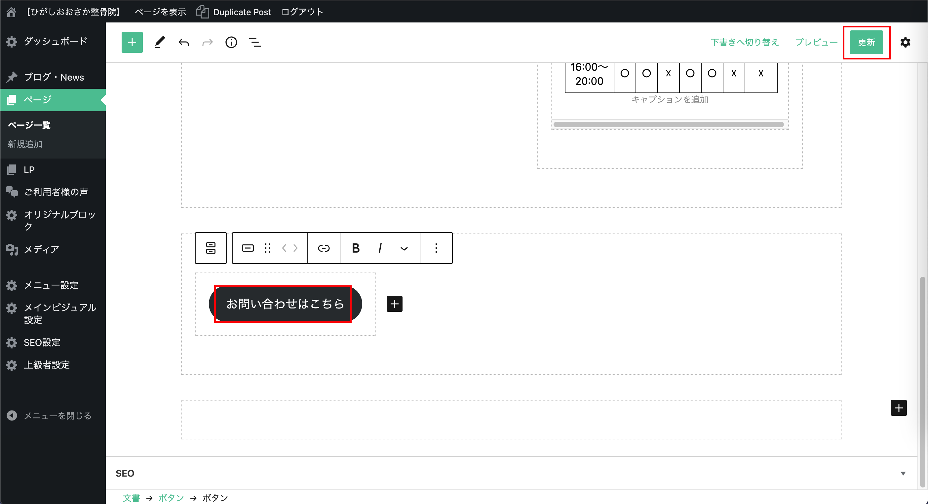Image resolution: width=928 pixels, height=504 pixels.
Task: Open block options three-dot menu
Action: 436,248
